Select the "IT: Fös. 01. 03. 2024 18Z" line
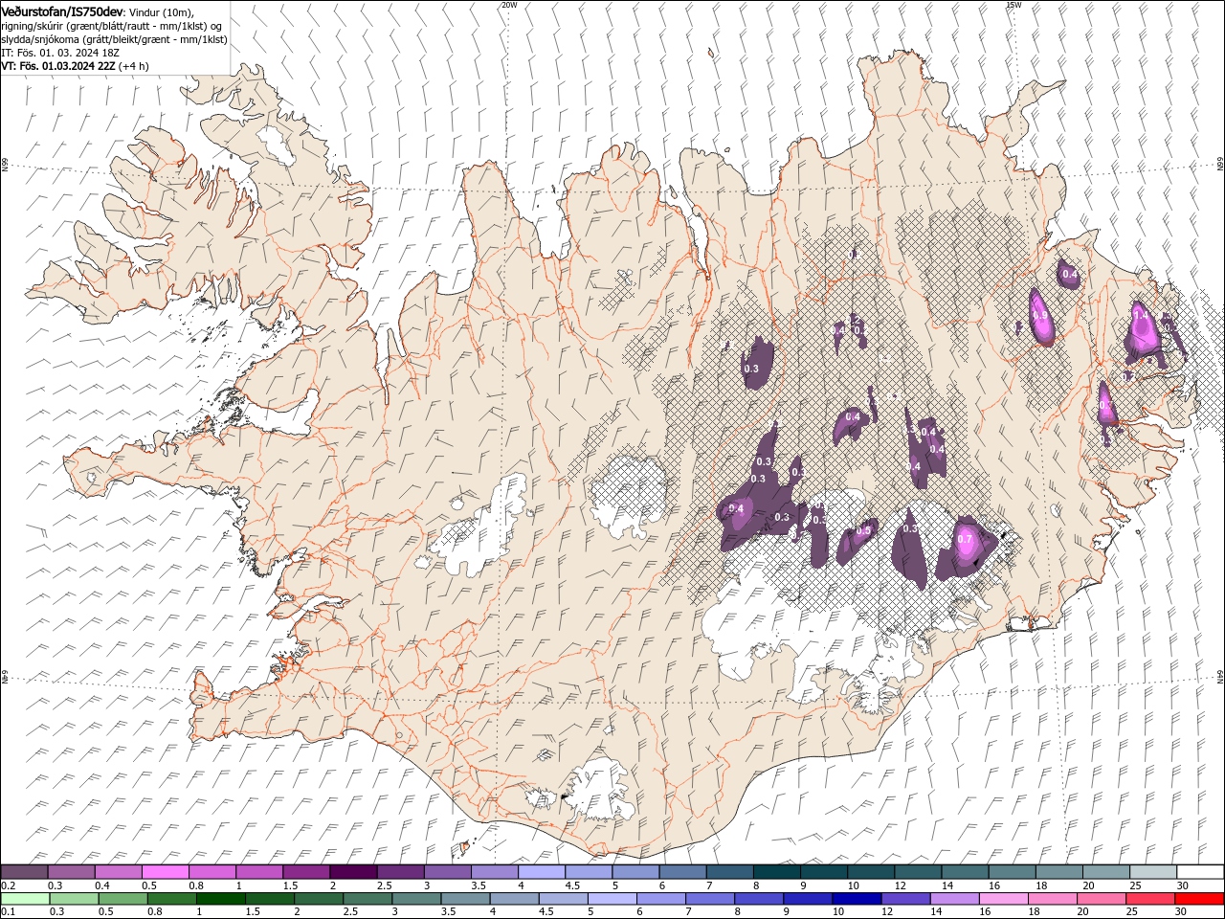This screenshot has width=1225, height=919. click(x=60, y=53)
